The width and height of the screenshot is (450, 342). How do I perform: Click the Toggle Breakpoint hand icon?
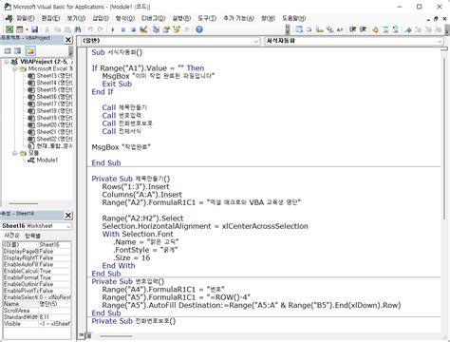tap(375, 29)
